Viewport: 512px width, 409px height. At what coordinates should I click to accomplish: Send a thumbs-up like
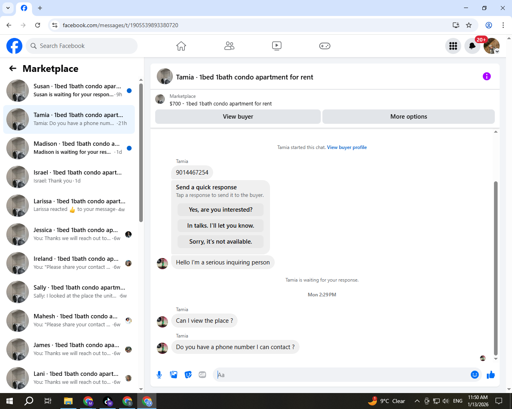click(x=491, y=375)
